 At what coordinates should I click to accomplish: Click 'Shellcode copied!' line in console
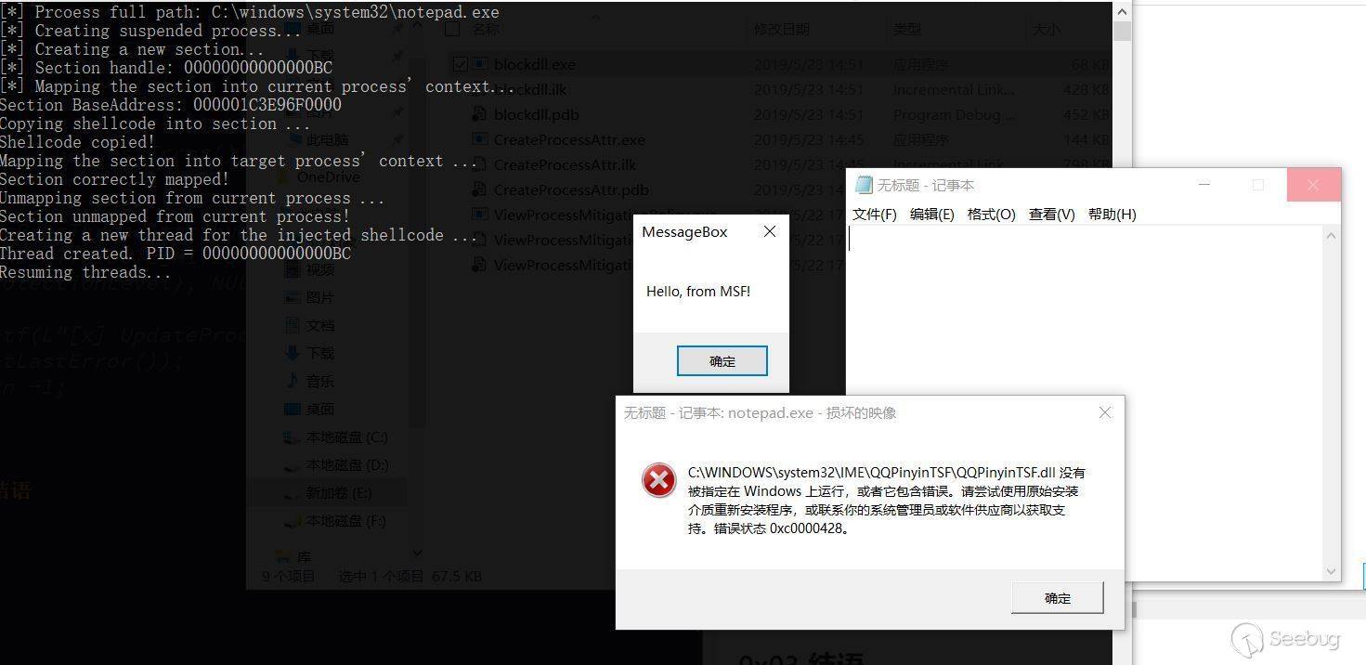point(77,142)
